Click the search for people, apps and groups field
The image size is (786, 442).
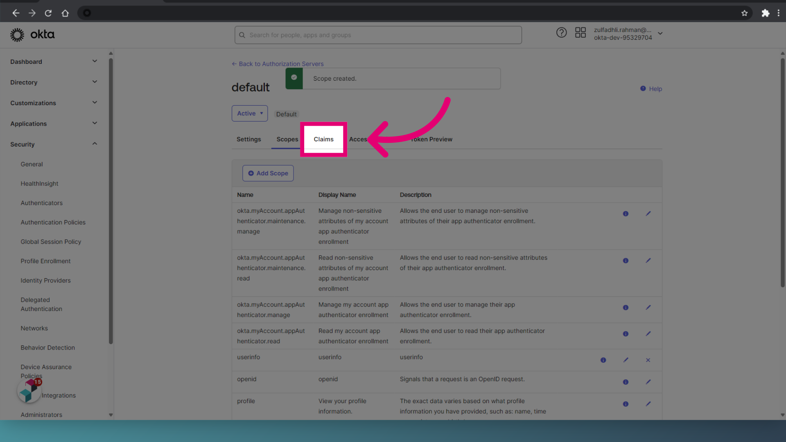[378, 35]
